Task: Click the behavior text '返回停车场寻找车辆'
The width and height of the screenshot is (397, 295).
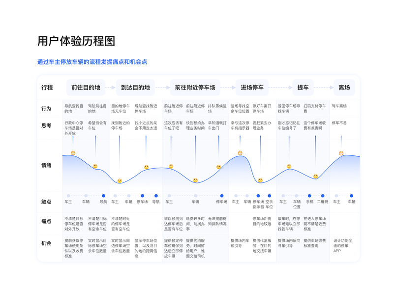Action: tap(289, 109)
